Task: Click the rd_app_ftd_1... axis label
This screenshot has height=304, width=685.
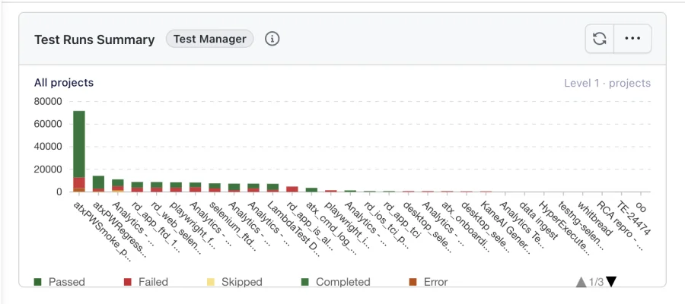Action: 156,225
